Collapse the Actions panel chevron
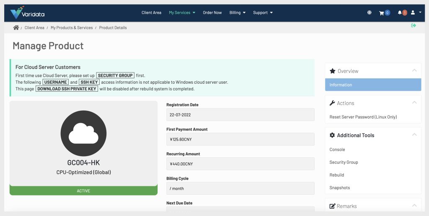The width and height of the screenshot is (429, 216). coord(414,103)
